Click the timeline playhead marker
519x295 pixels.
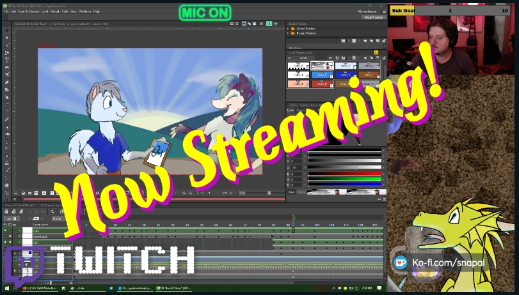coord(293,218)
